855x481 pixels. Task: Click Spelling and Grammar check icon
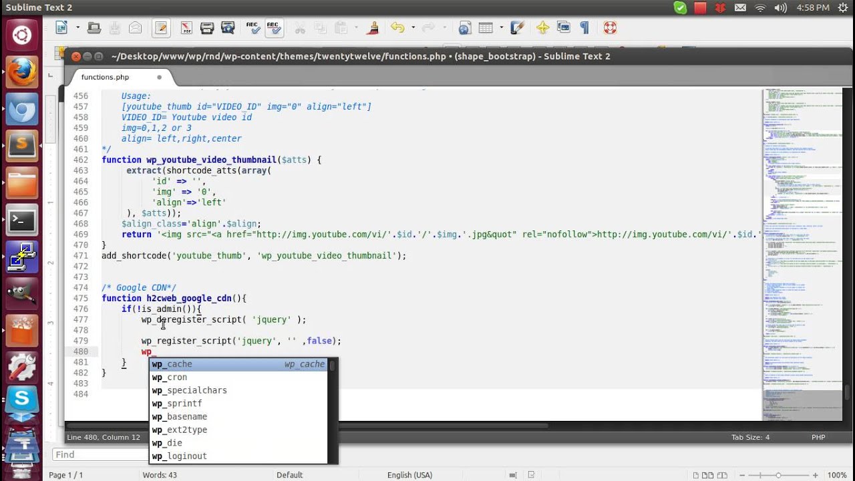click(252, 28)
